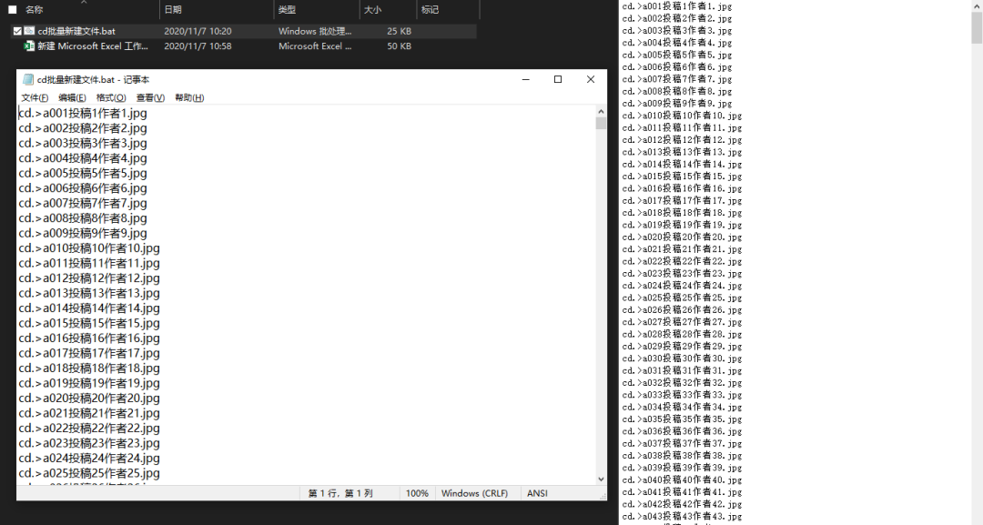Maximize the Notepad window
The height and width of the screenshot is (525, 983).
tap(558, 79)
